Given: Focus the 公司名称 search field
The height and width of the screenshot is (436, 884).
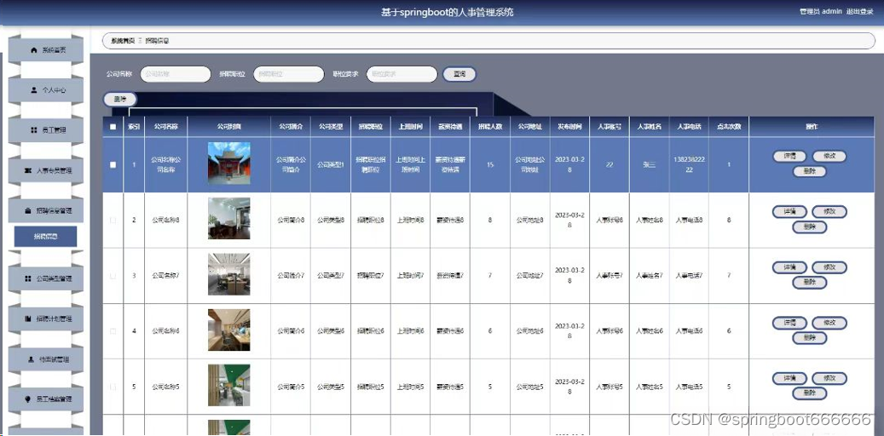Looking at the screenshot, I should click(x=176, y=74).
